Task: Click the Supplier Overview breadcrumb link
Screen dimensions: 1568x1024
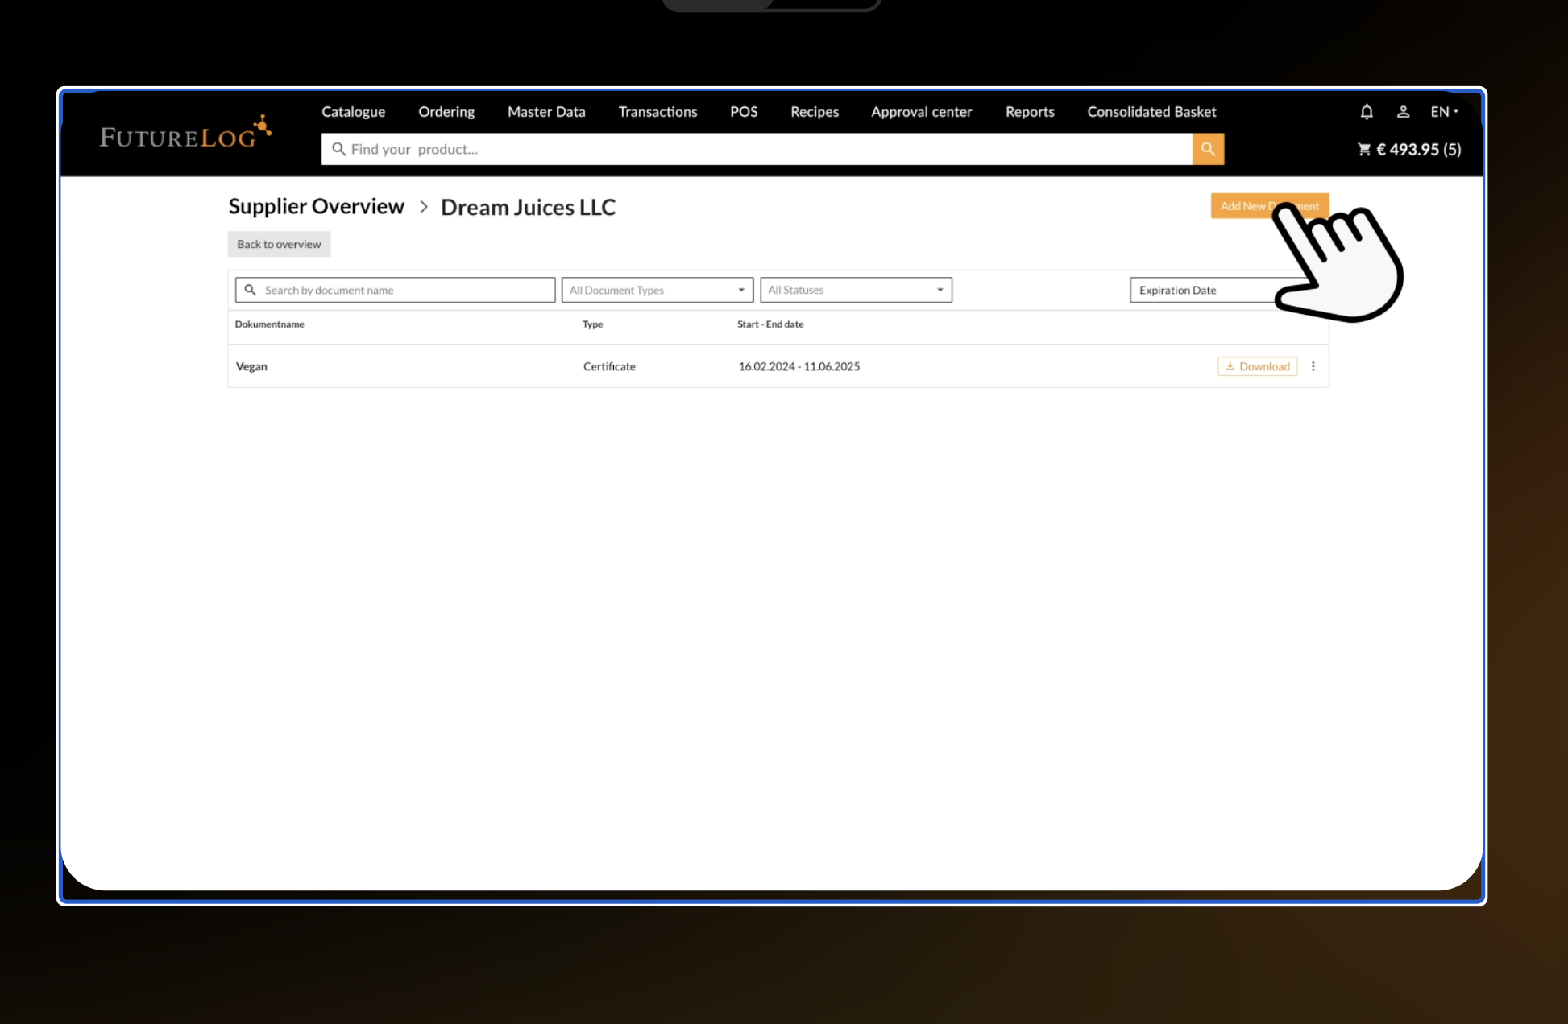Action: click(x=316, y=207)
